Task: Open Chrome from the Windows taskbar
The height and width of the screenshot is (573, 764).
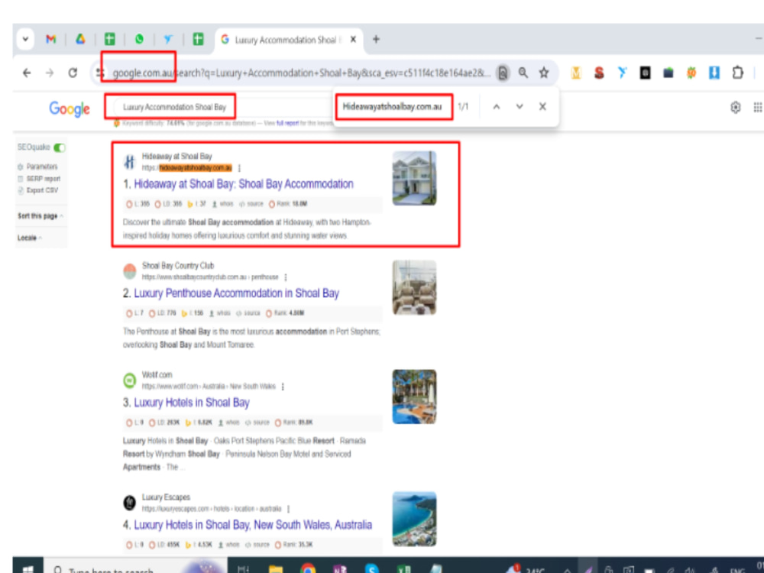Action: point(307,568)
